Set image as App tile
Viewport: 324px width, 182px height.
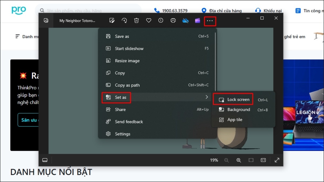[243, 120]
